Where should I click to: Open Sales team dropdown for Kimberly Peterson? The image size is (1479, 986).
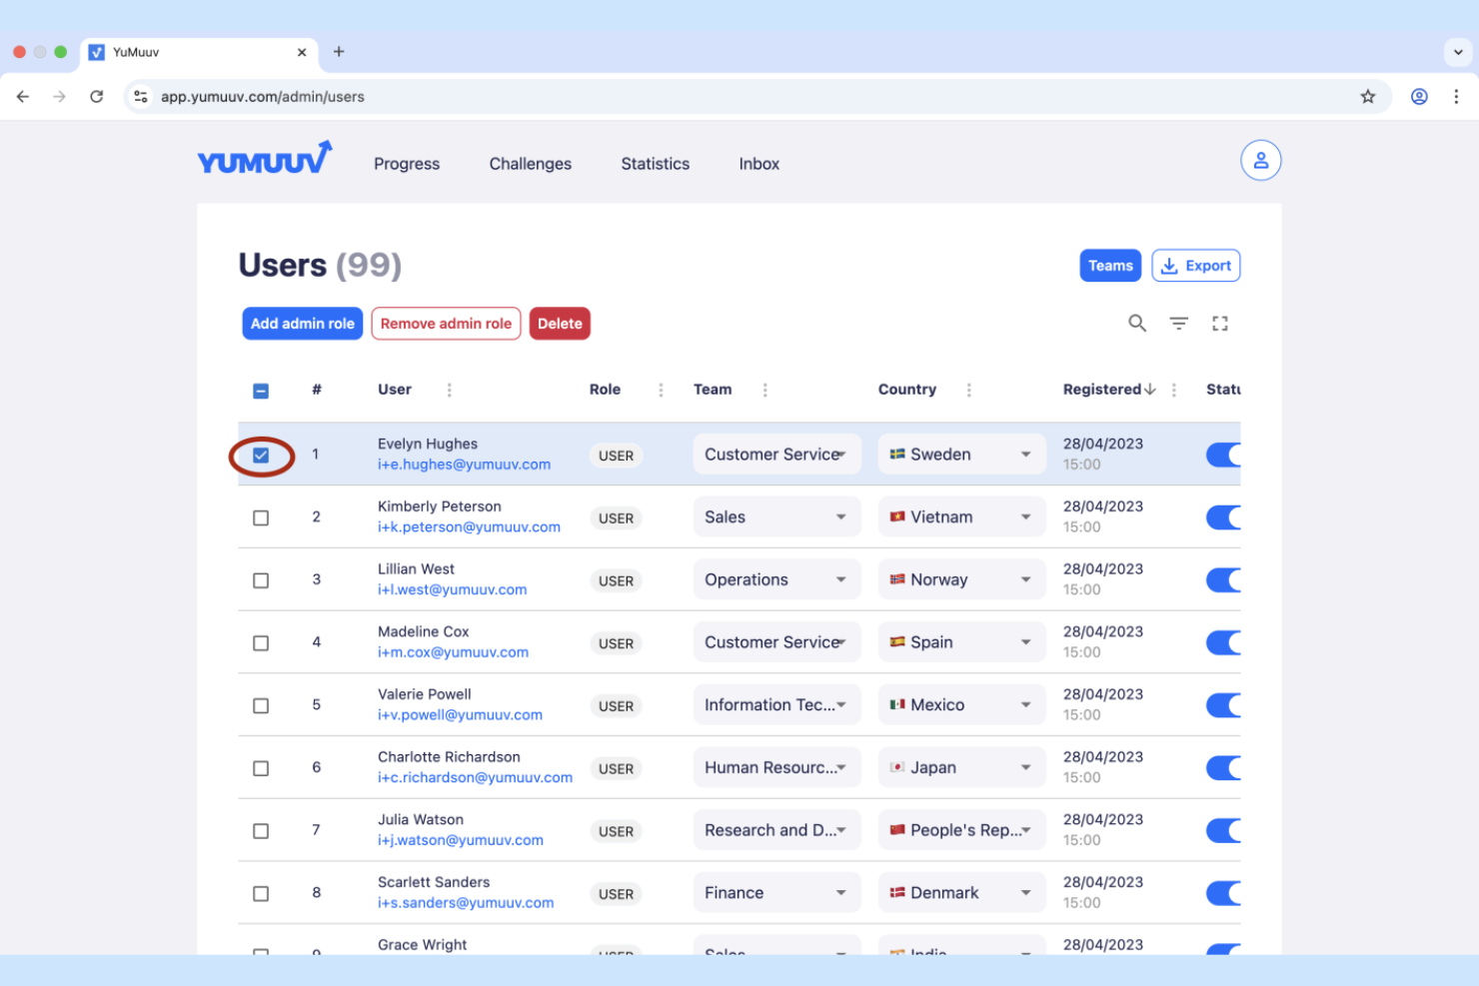(x=776, y=516)
